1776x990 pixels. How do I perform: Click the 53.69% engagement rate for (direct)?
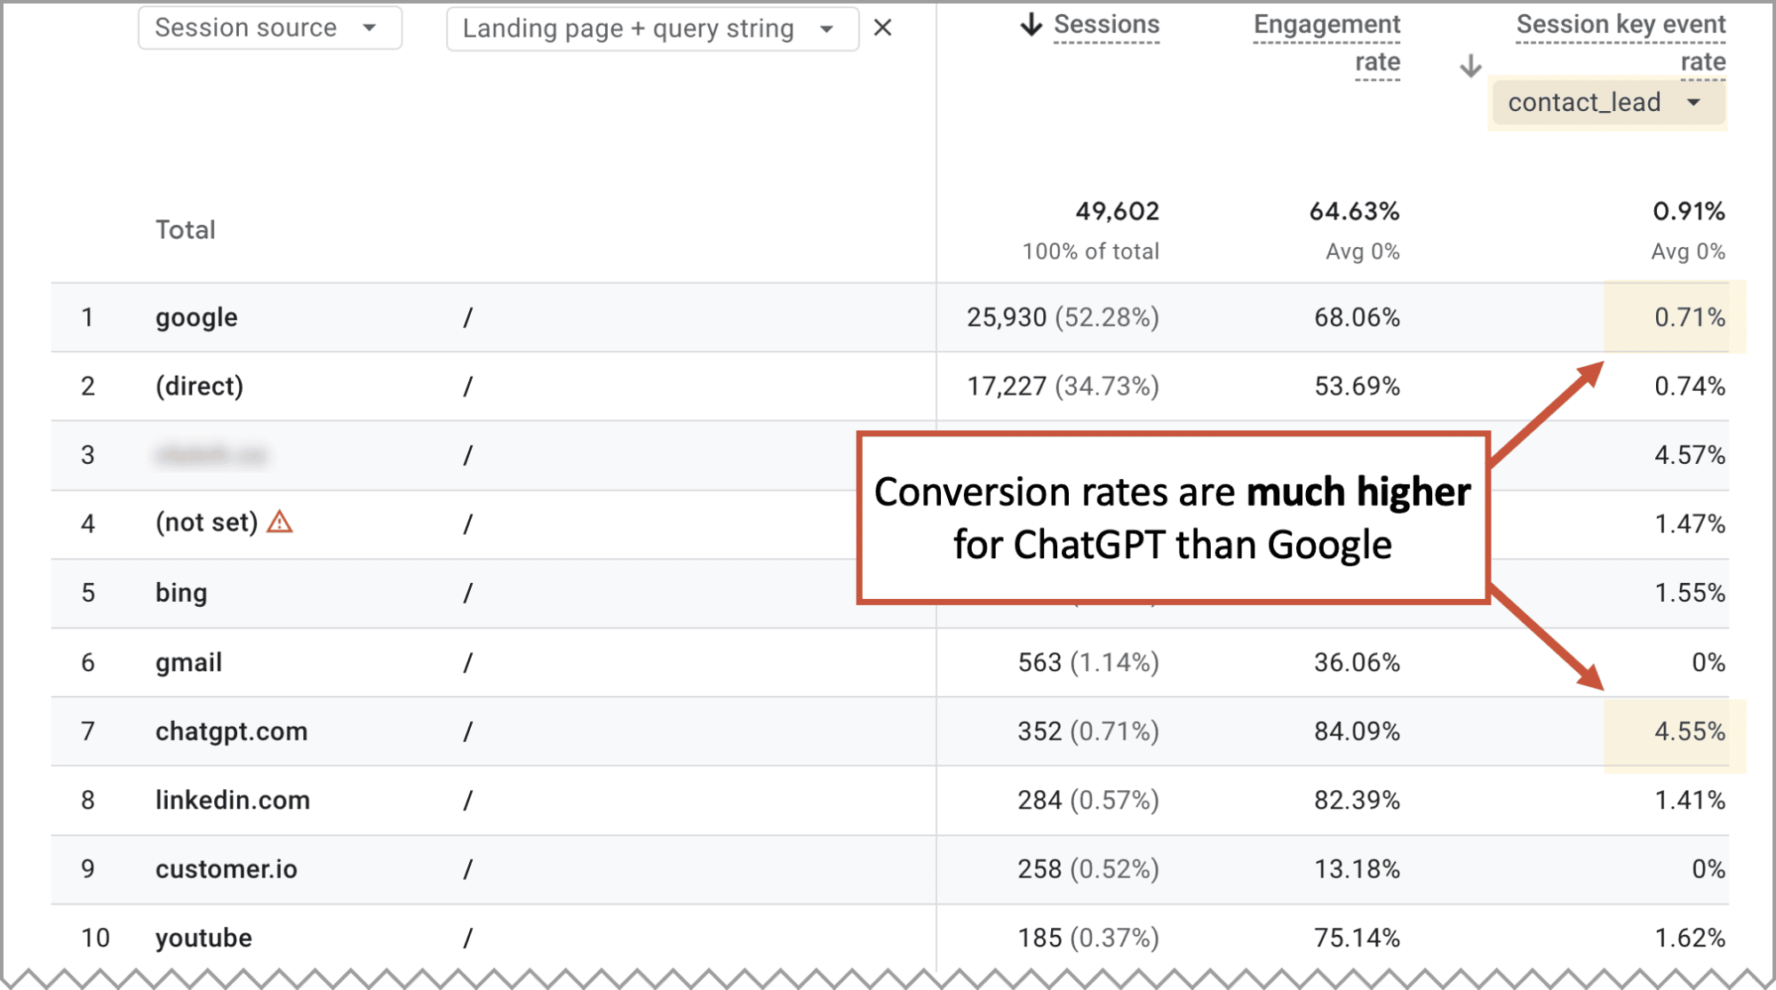(1357, 387)
